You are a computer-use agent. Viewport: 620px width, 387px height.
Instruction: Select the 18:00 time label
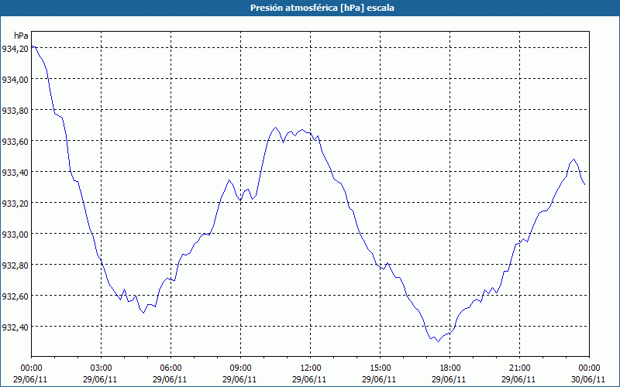[x=449, y=368]
